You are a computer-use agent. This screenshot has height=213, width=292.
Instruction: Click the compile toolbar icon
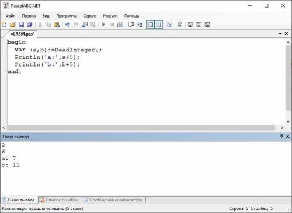click(120, 25)
